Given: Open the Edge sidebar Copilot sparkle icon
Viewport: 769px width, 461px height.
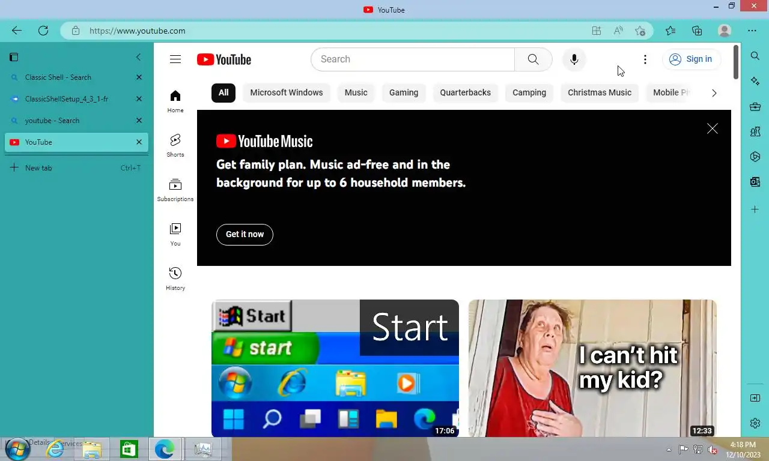Looking at the screenshot, I should 755,81.
